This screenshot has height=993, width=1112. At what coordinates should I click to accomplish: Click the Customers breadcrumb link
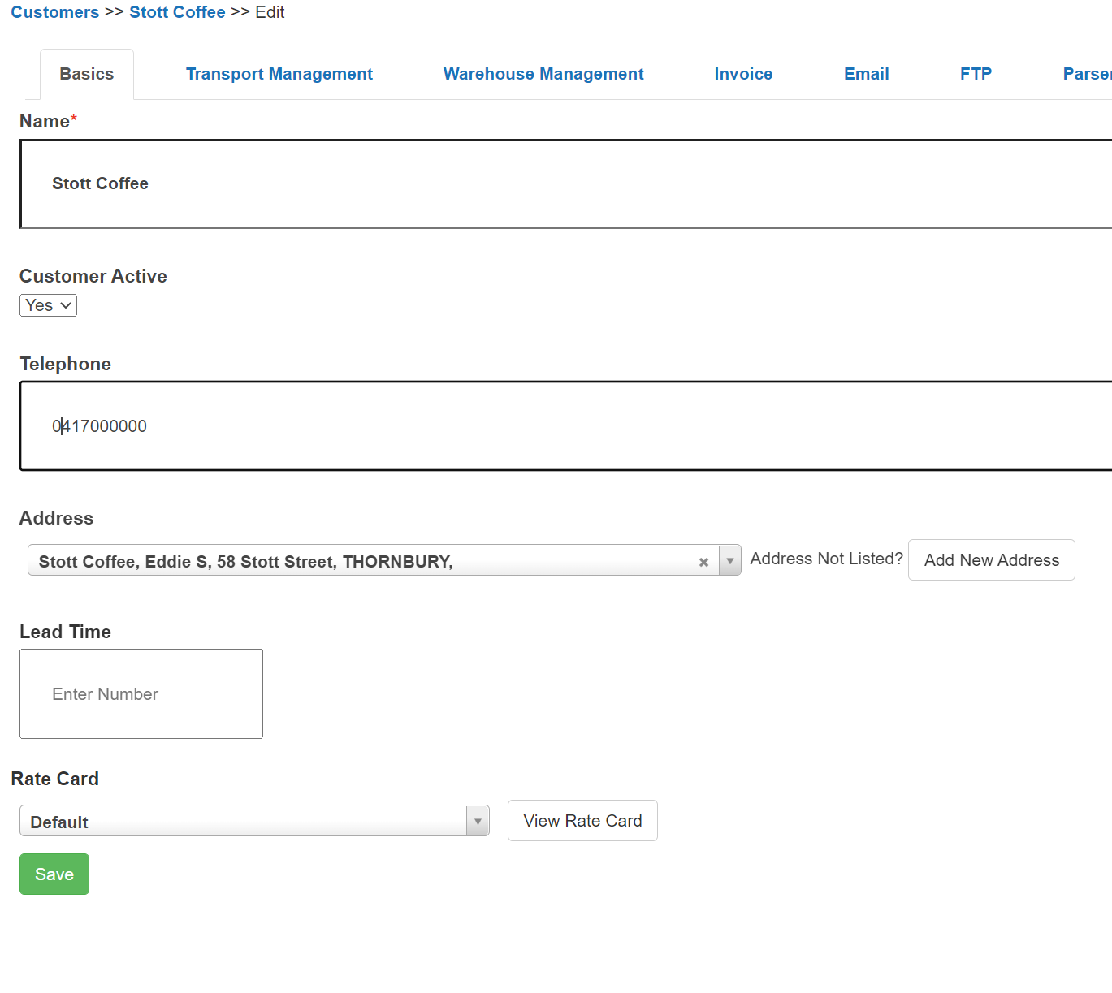54,12
